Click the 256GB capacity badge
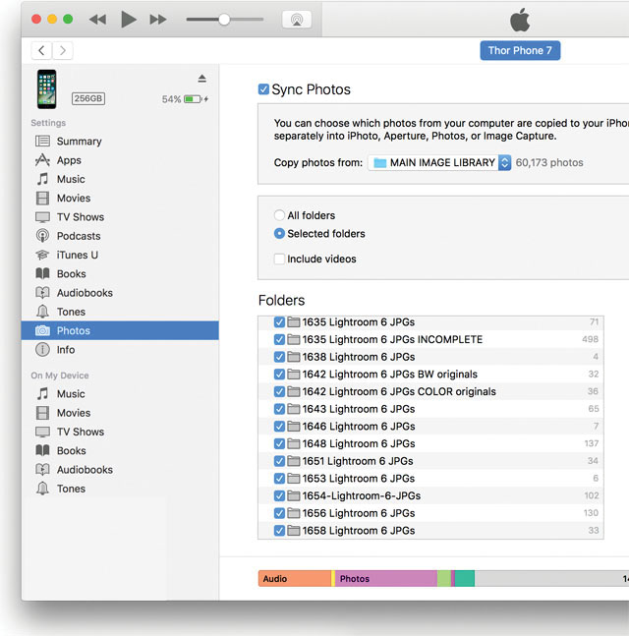The image size is (629, 636). tap(88, 98)
